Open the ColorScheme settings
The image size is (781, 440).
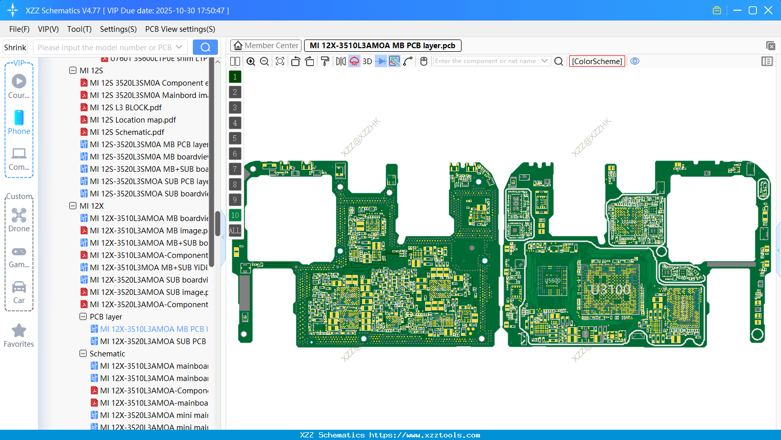pos(597,61)
